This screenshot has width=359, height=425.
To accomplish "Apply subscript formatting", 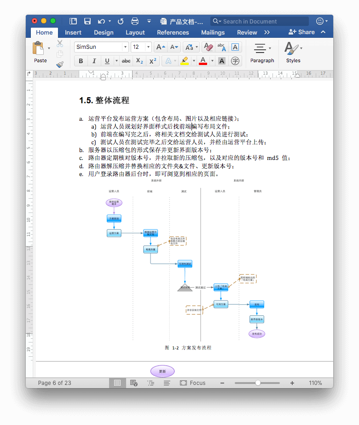I will point(139,61).
